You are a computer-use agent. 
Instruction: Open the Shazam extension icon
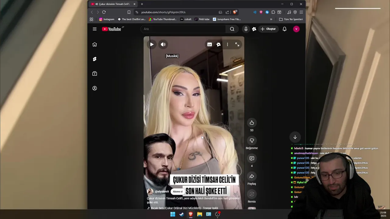click(267, 12)
